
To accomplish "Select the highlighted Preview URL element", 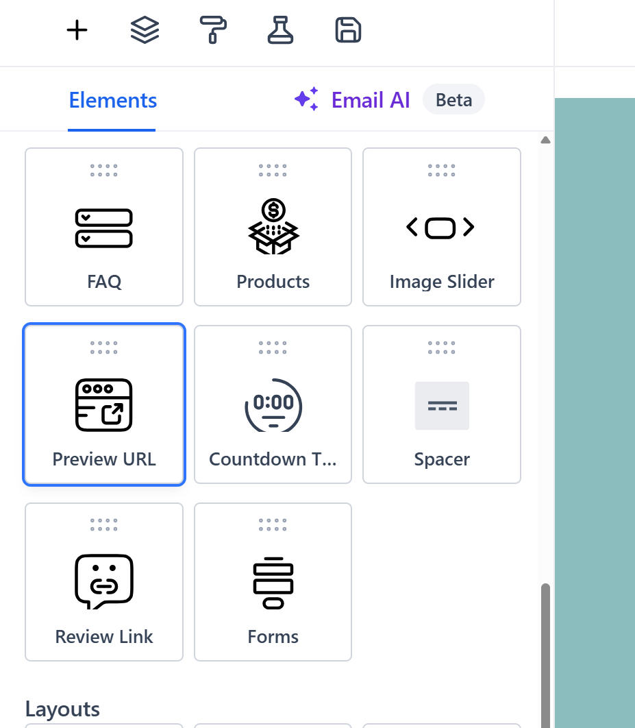I will (x=103, y=404).
